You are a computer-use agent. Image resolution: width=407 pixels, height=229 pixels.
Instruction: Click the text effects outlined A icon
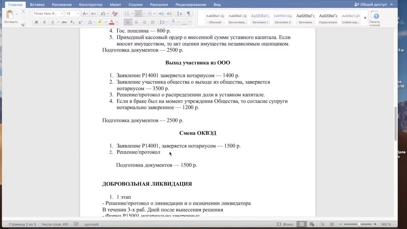pyautogui.click(x=90, y=22)
